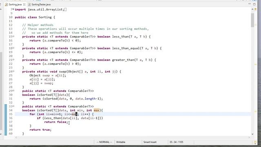Click the left panel's scroll up arrow

pos(1,9)
